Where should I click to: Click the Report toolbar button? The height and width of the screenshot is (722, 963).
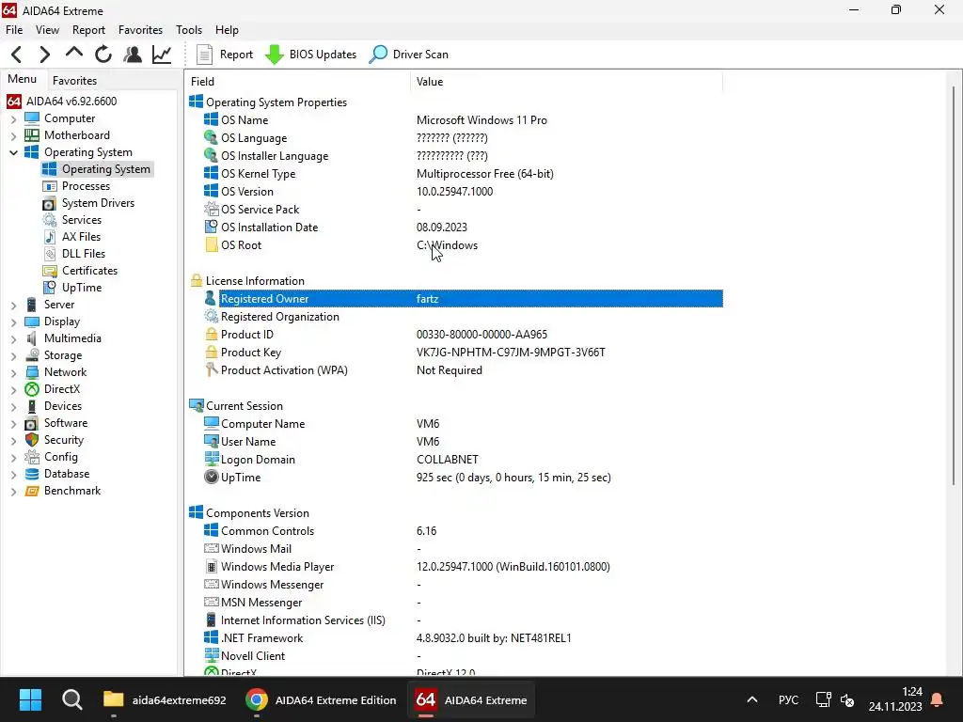(224, 55)
